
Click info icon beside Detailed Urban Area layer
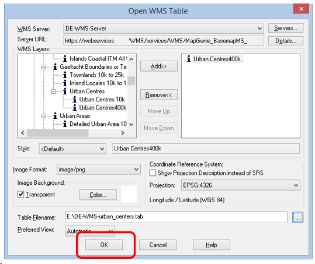65,124
